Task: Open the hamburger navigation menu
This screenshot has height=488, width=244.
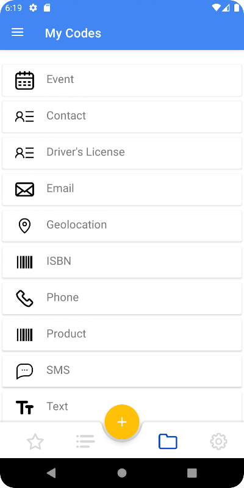Action: pyautogui.click(x=18, y=32)
